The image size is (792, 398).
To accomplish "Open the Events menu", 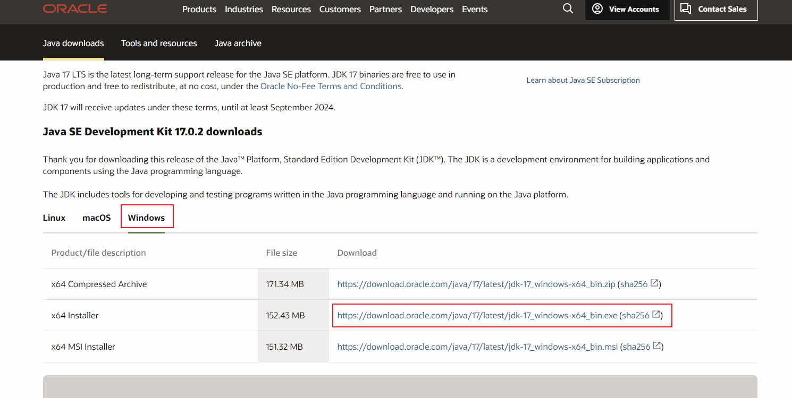I will tap(475, 9).
